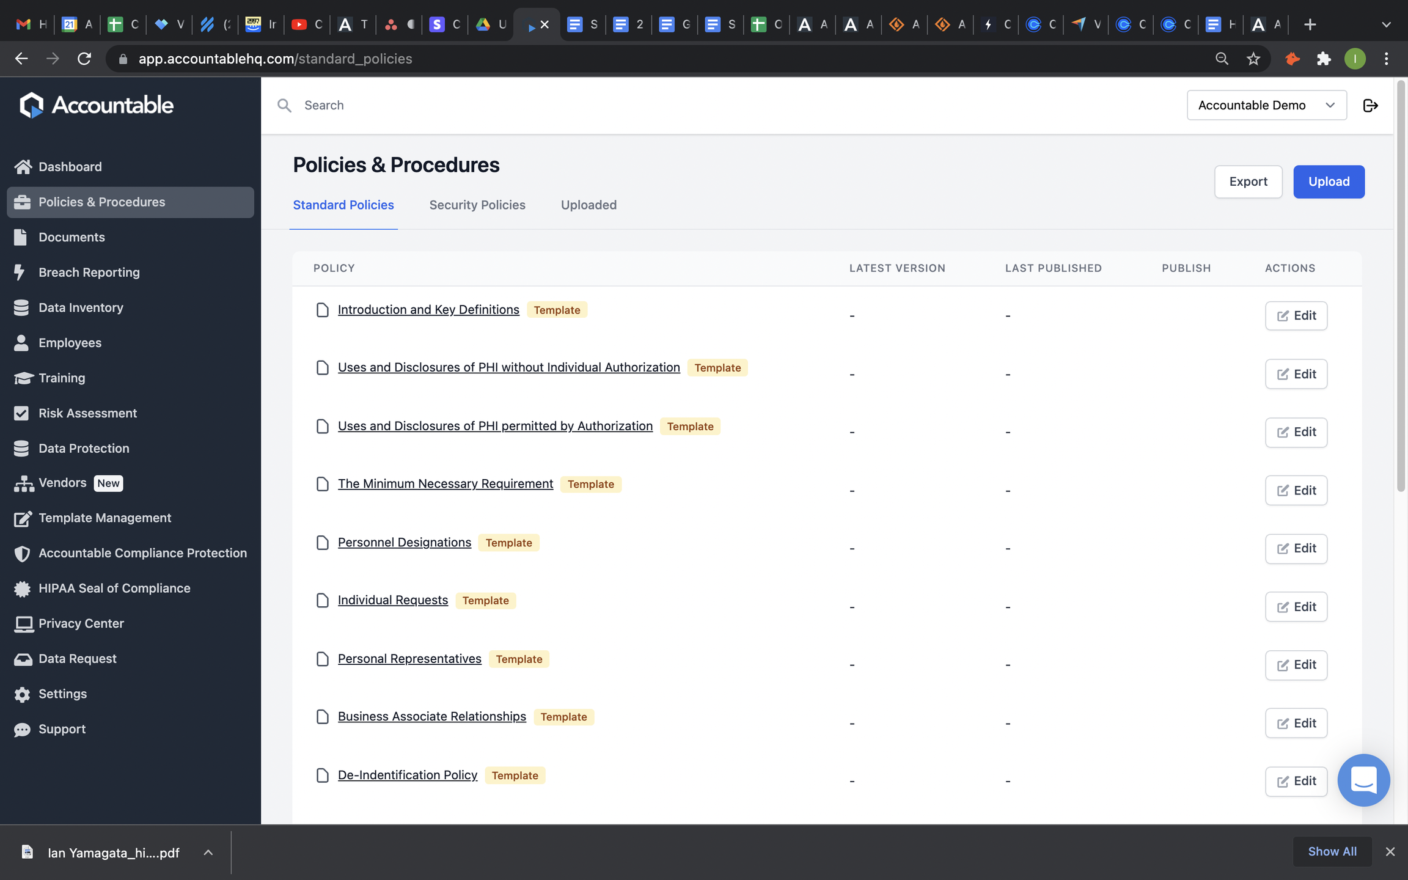Click the sign out icon next to Accountable Demo
Image resolution: width=1408 pixels, height=880 pixels.
(x=1371, y=106)
